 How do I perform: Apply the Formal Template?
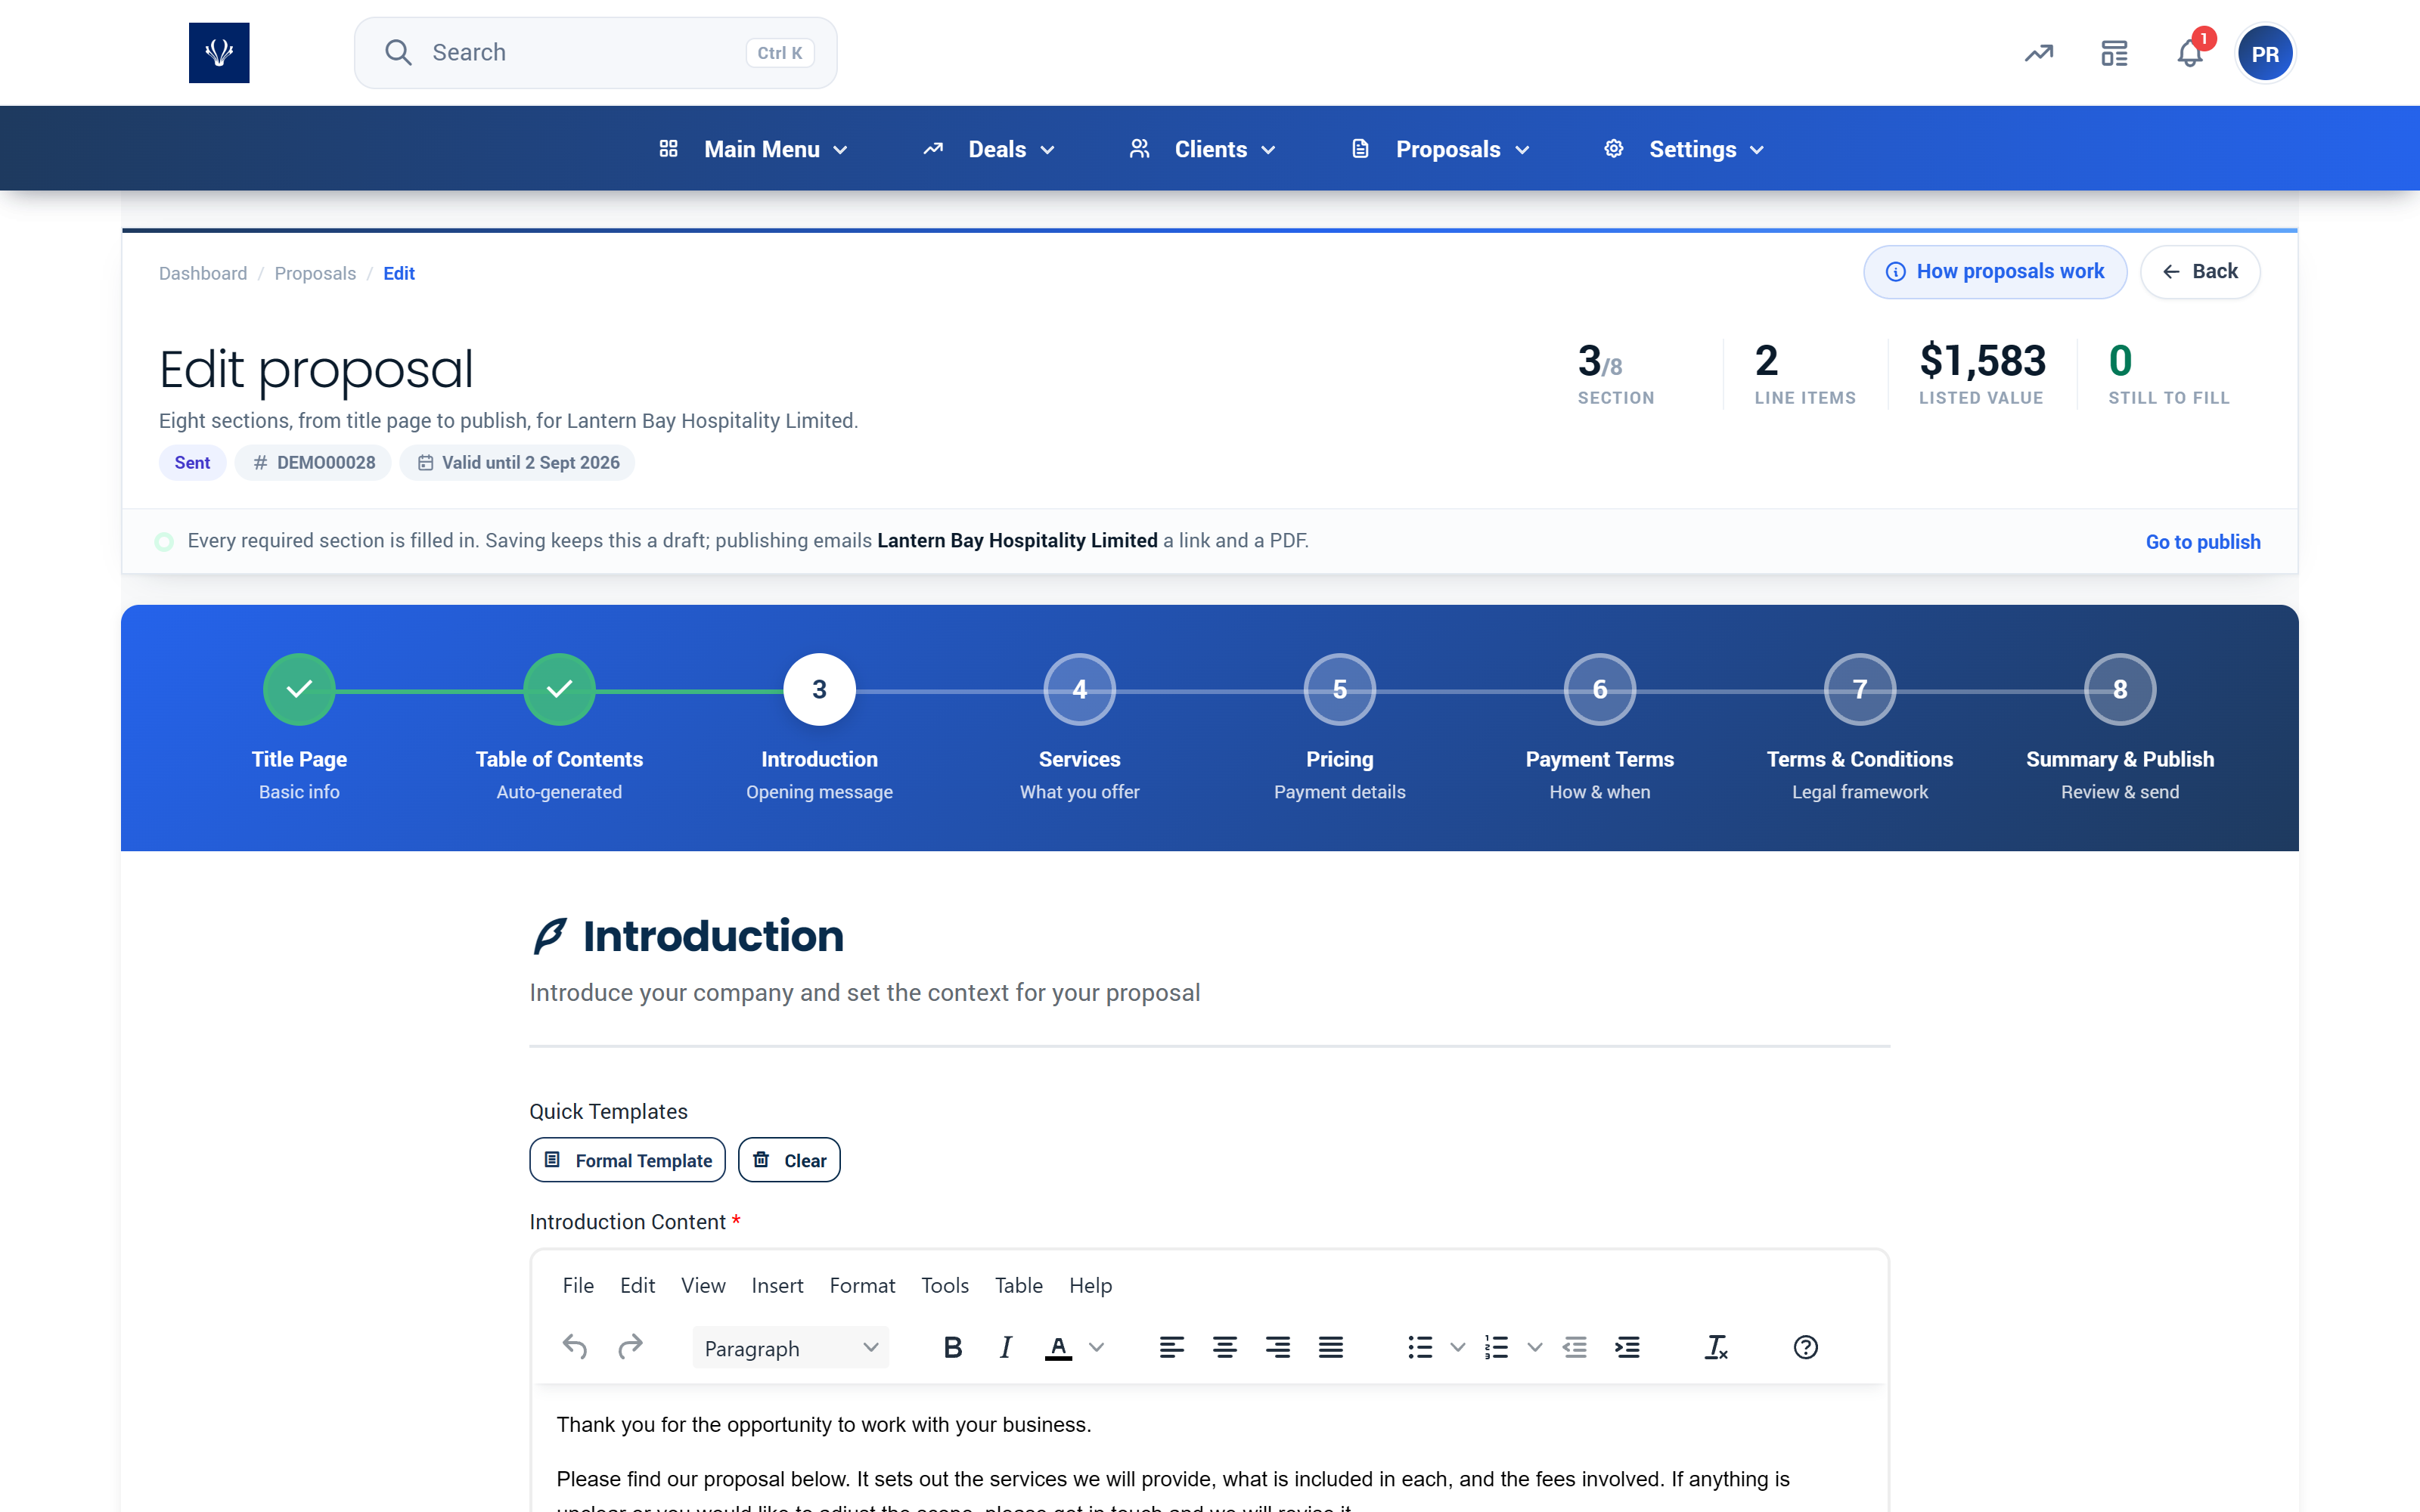[627, 1160]
